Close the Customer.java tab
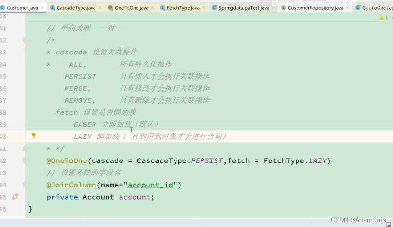The height and width of the screenshot is (227, 393). click(x=42, y=8)
